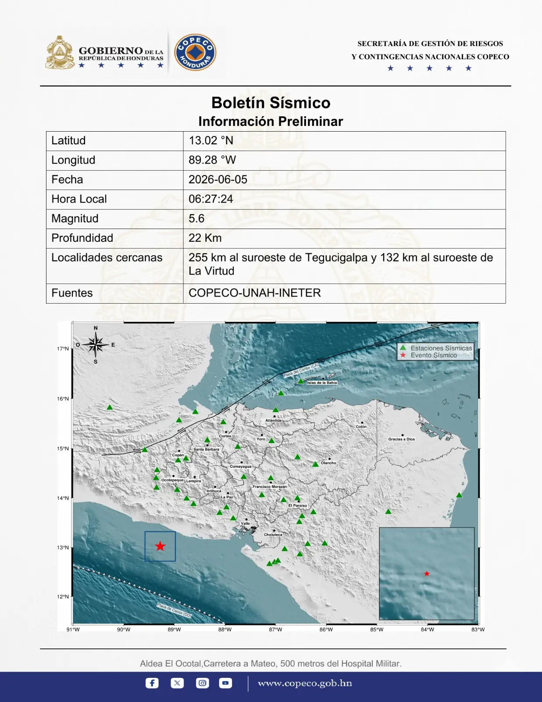Image resolution: width=542 pixels, height=702 pixels.
Task: Select the Latitud value 13.02 °N
Action: [x=211, y=140]
